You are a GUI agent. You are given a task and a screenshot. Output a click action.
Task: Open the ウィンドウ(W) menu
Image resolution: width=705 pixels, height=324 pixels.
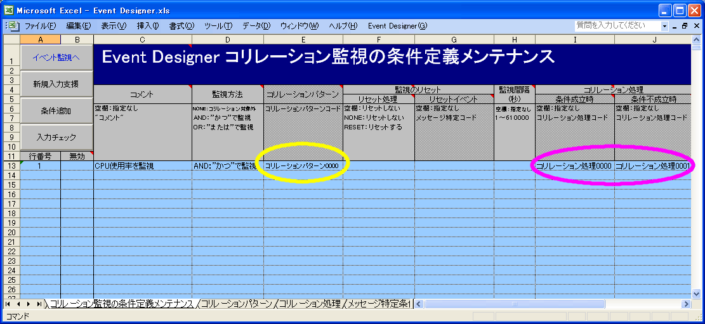point(300,26)
